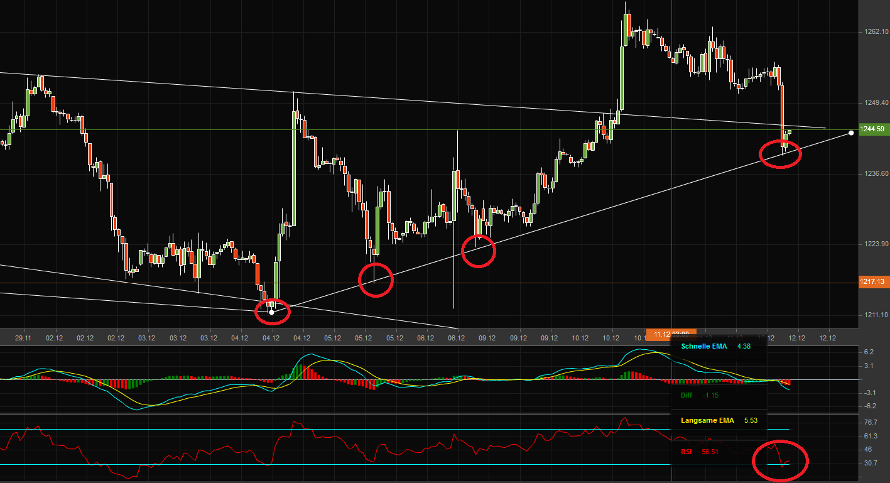
Task: Select the red circle highlighting the big red candle
Action: [x=781, y=153]
